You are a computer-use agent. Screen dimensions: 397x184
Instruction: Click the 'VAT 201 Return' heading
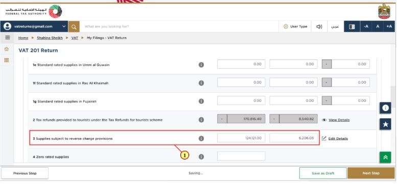[x=38, y=50]
